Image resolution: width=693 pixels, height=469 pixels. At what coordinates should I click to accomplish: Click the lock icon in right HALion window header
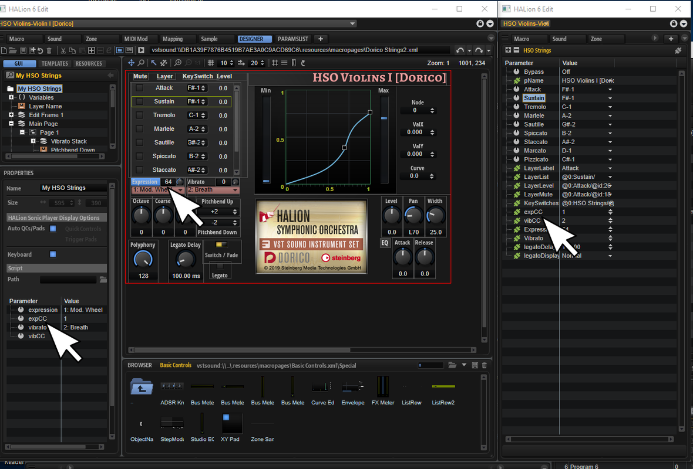[673, 23]
